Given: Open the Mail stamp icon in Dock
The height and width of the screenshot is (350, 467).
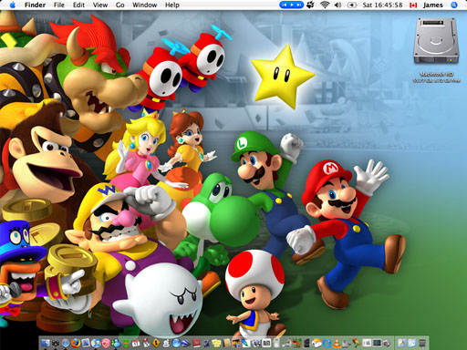Looking at the screenshot, I should point(86,343).
